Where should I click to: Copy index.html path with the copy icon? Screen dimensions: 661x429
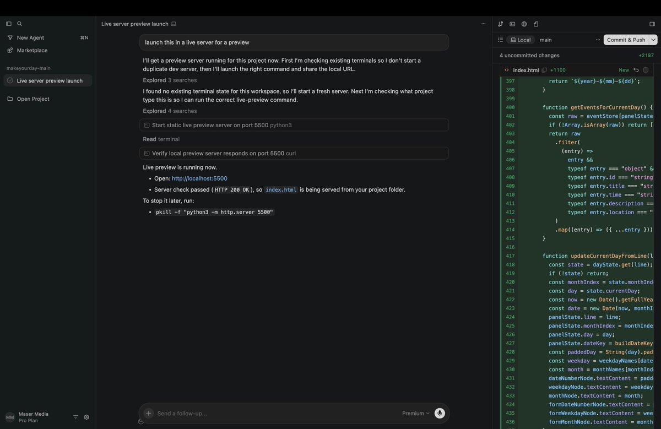(x=544, y=70)
